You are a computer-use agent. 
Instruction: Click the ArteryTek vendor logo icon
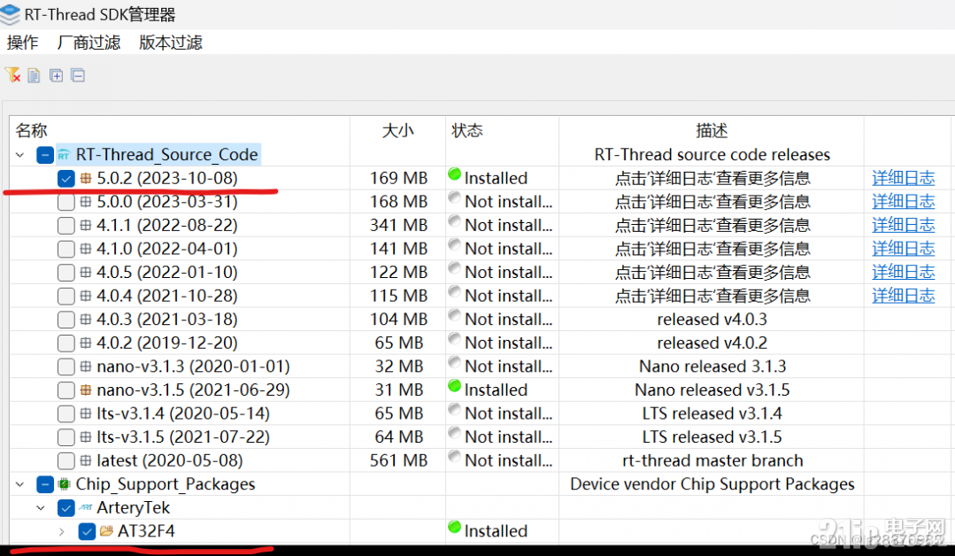pyautogui.click(x=85, y=507)
